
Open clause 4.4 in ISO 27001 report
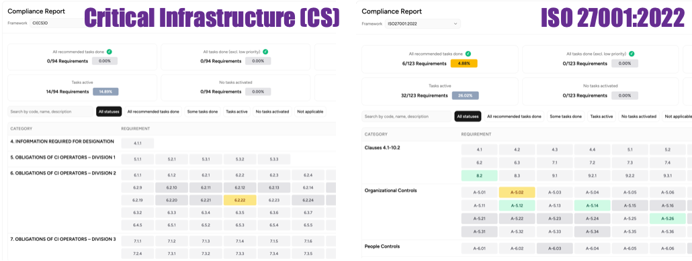593,150
